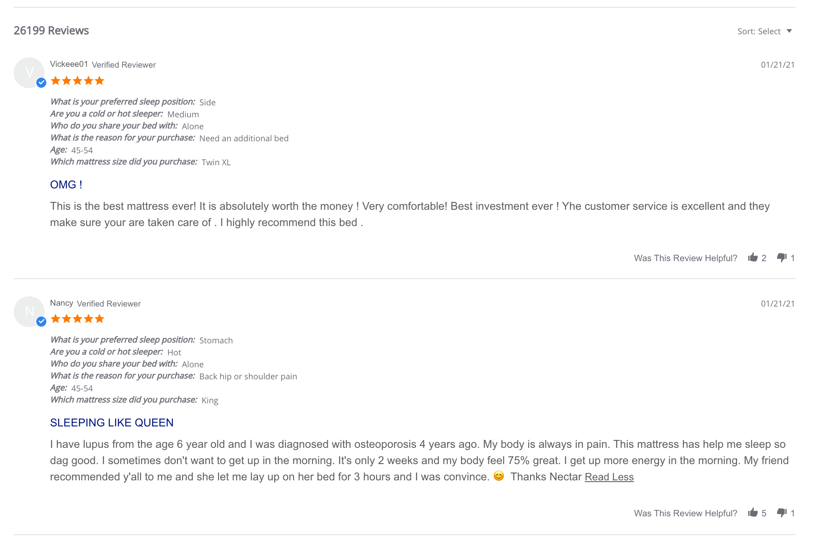Screen dimensions: 815x542
Task: Click Nancy's blue verified badge
Action: tap(41, 322)
